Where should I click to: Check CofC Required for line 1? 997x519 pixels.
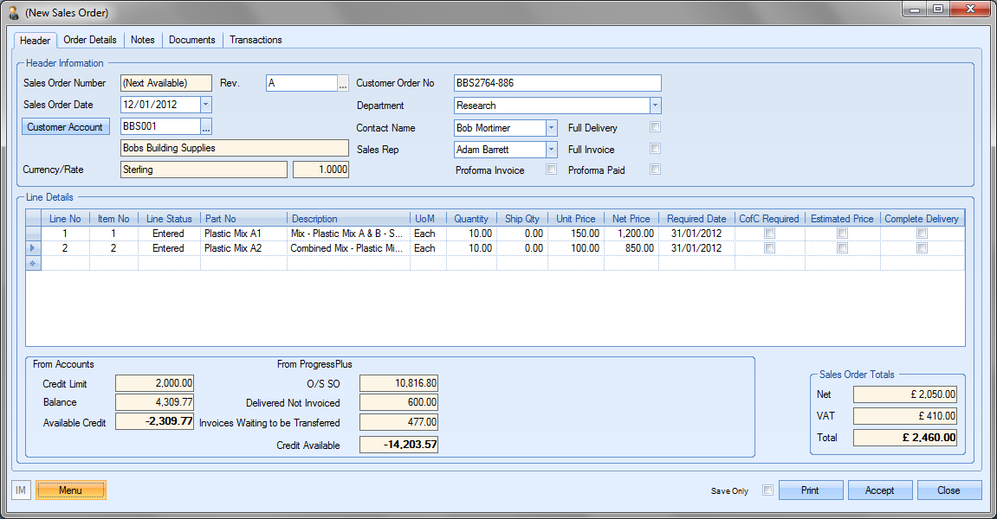coord(769,234)
